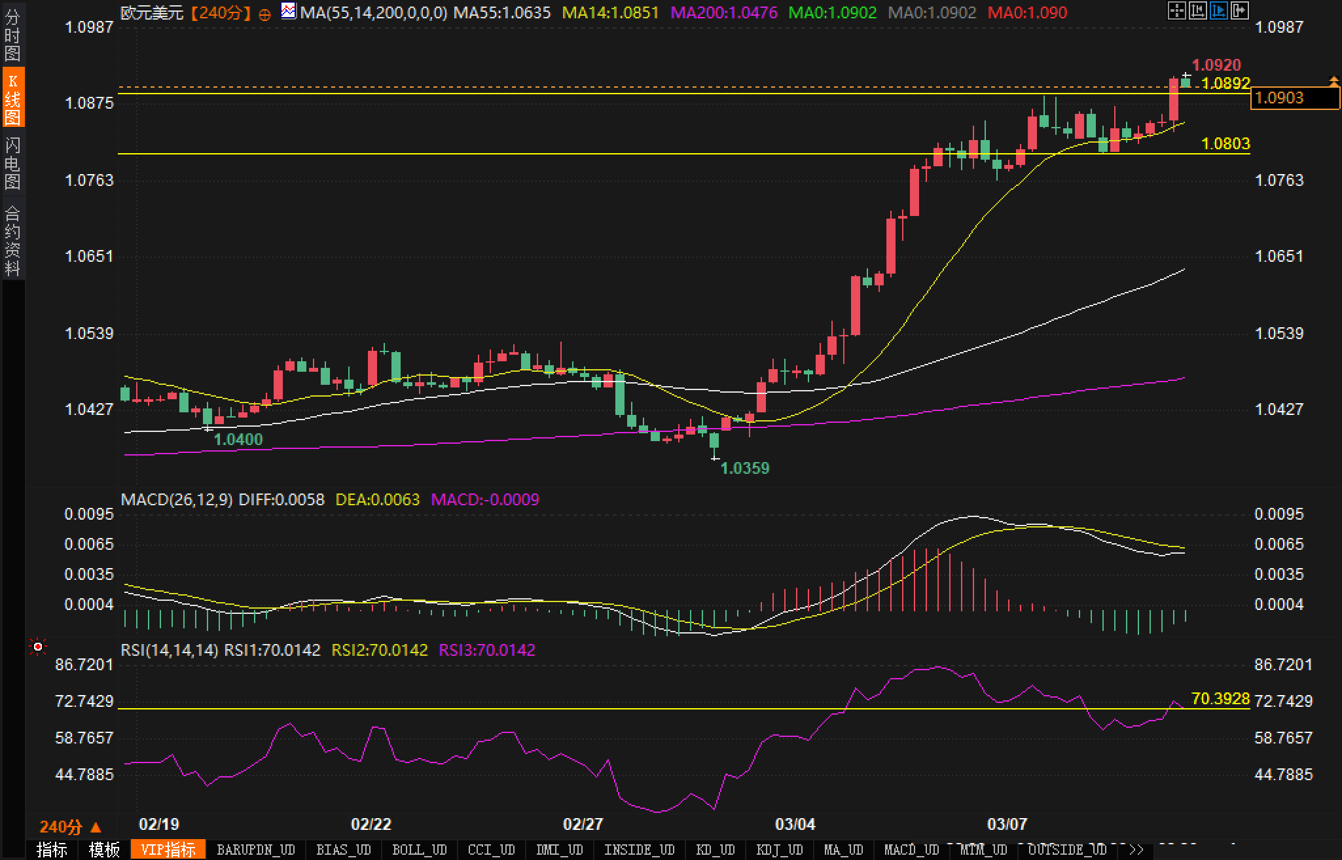Click the 1.0400 low price label
Image resolution: width=1342 pixels, height=860 pixels.
[238, 439]
